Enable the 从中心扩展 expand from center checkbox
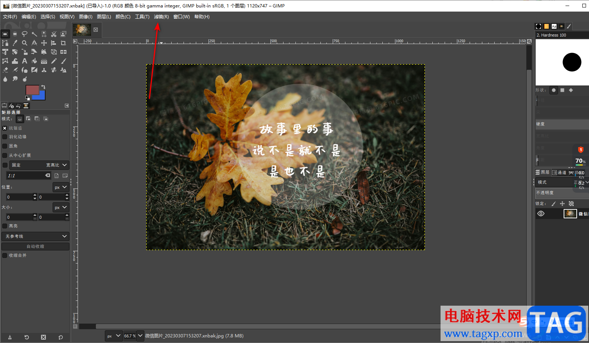589x343 pixels. pos(5,155)
